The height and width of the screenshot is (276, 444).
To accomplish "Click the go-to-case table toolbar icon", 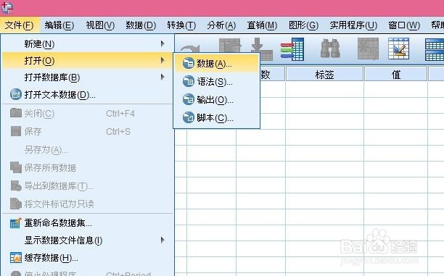I will pos(230,46).
